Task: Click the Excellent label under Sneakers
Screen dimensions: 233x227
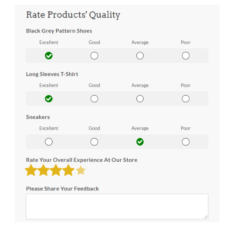Action: (49, 128)
